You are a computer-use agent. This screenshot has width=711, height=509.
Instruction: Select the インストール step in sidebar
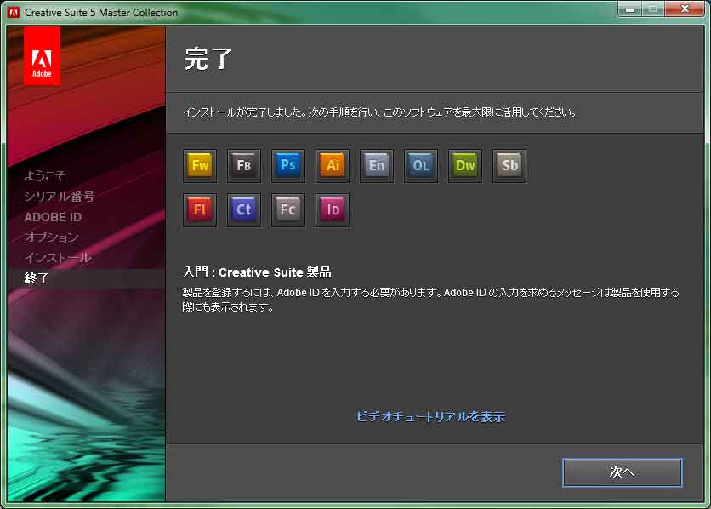(58, 258)
